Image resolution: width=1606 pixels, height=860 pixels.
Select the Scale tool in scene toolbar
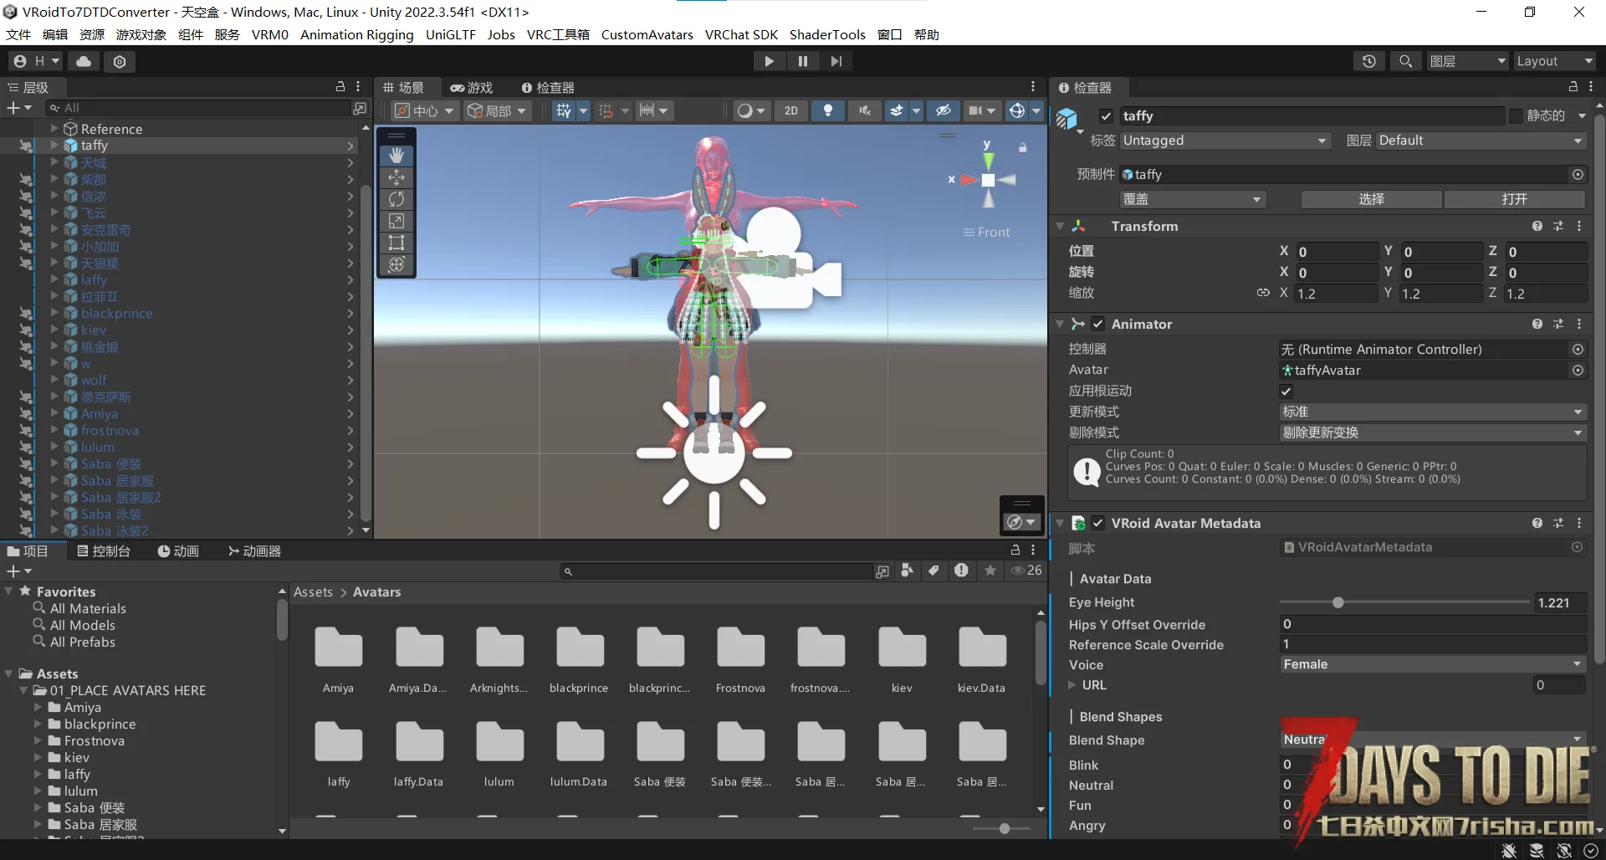click(x=396, y=221)
